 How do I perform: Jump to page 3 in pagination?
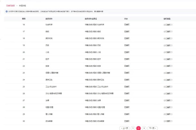[144, 128]
